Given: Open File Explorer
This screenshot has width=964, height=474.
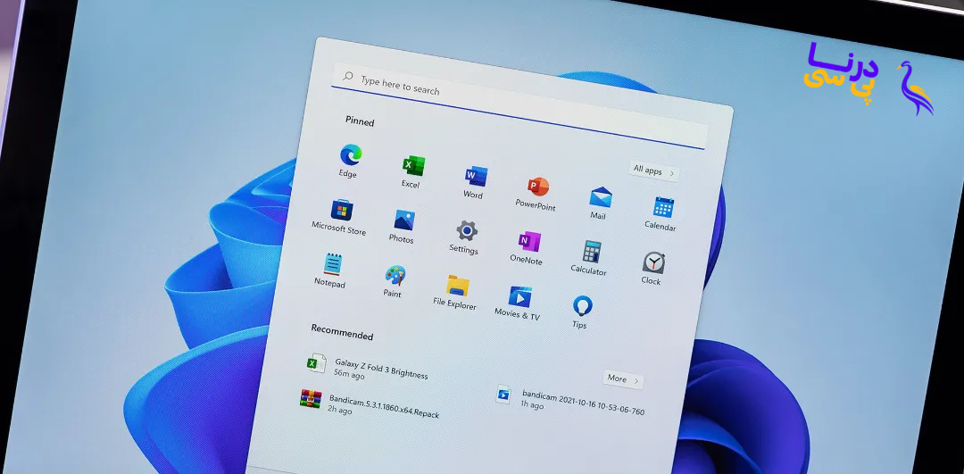Looking at the screenshot, I should (457, 286).
